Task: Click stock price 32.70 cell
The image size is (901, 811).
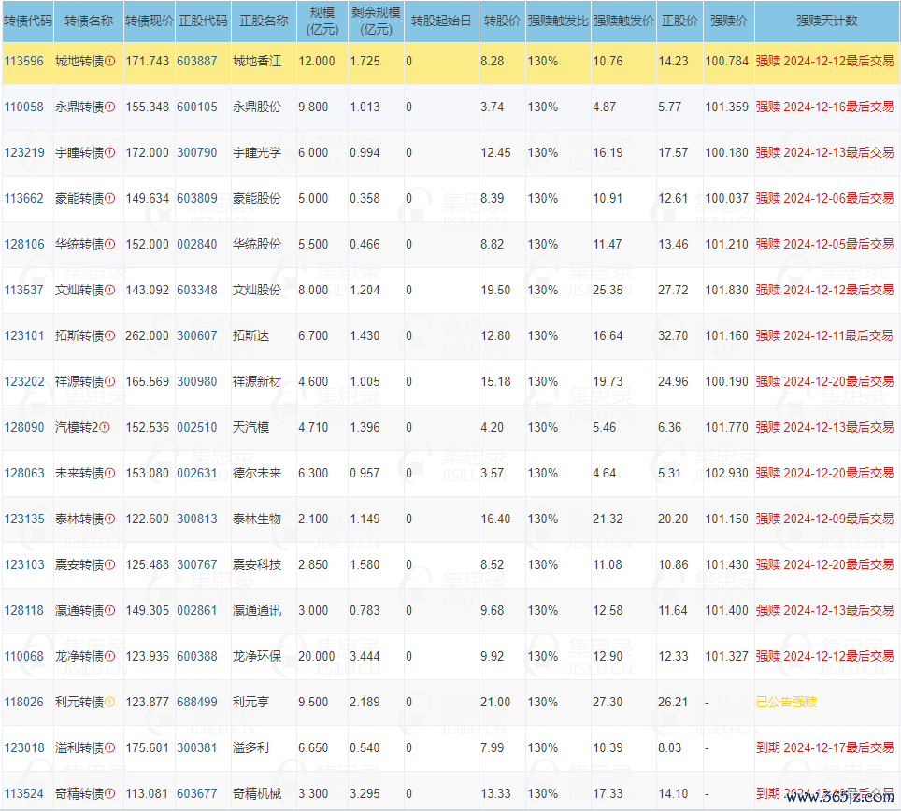Action: [x=673, y=335]
